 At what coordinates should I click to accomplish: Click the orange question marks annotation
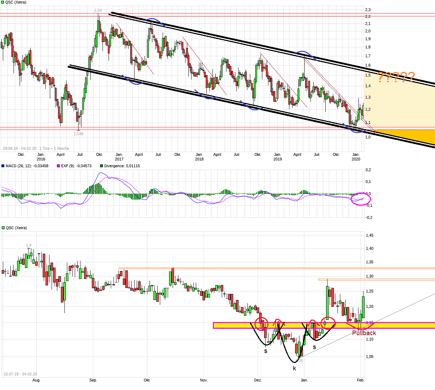pyautogui.click(x=396, y=77)
